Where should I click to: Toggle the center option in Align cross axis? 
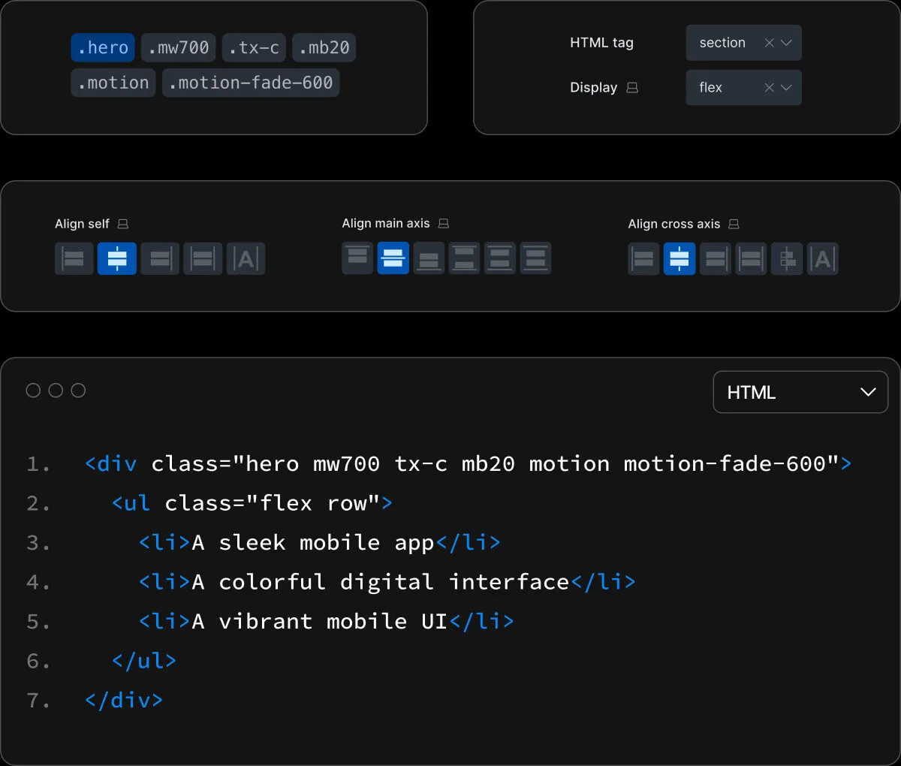[680, 259]
